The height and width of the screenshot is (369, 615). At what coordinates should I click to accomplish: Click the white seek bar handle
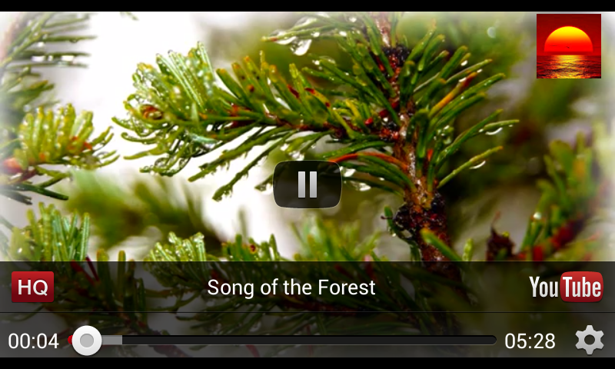[x=87, y=341]
